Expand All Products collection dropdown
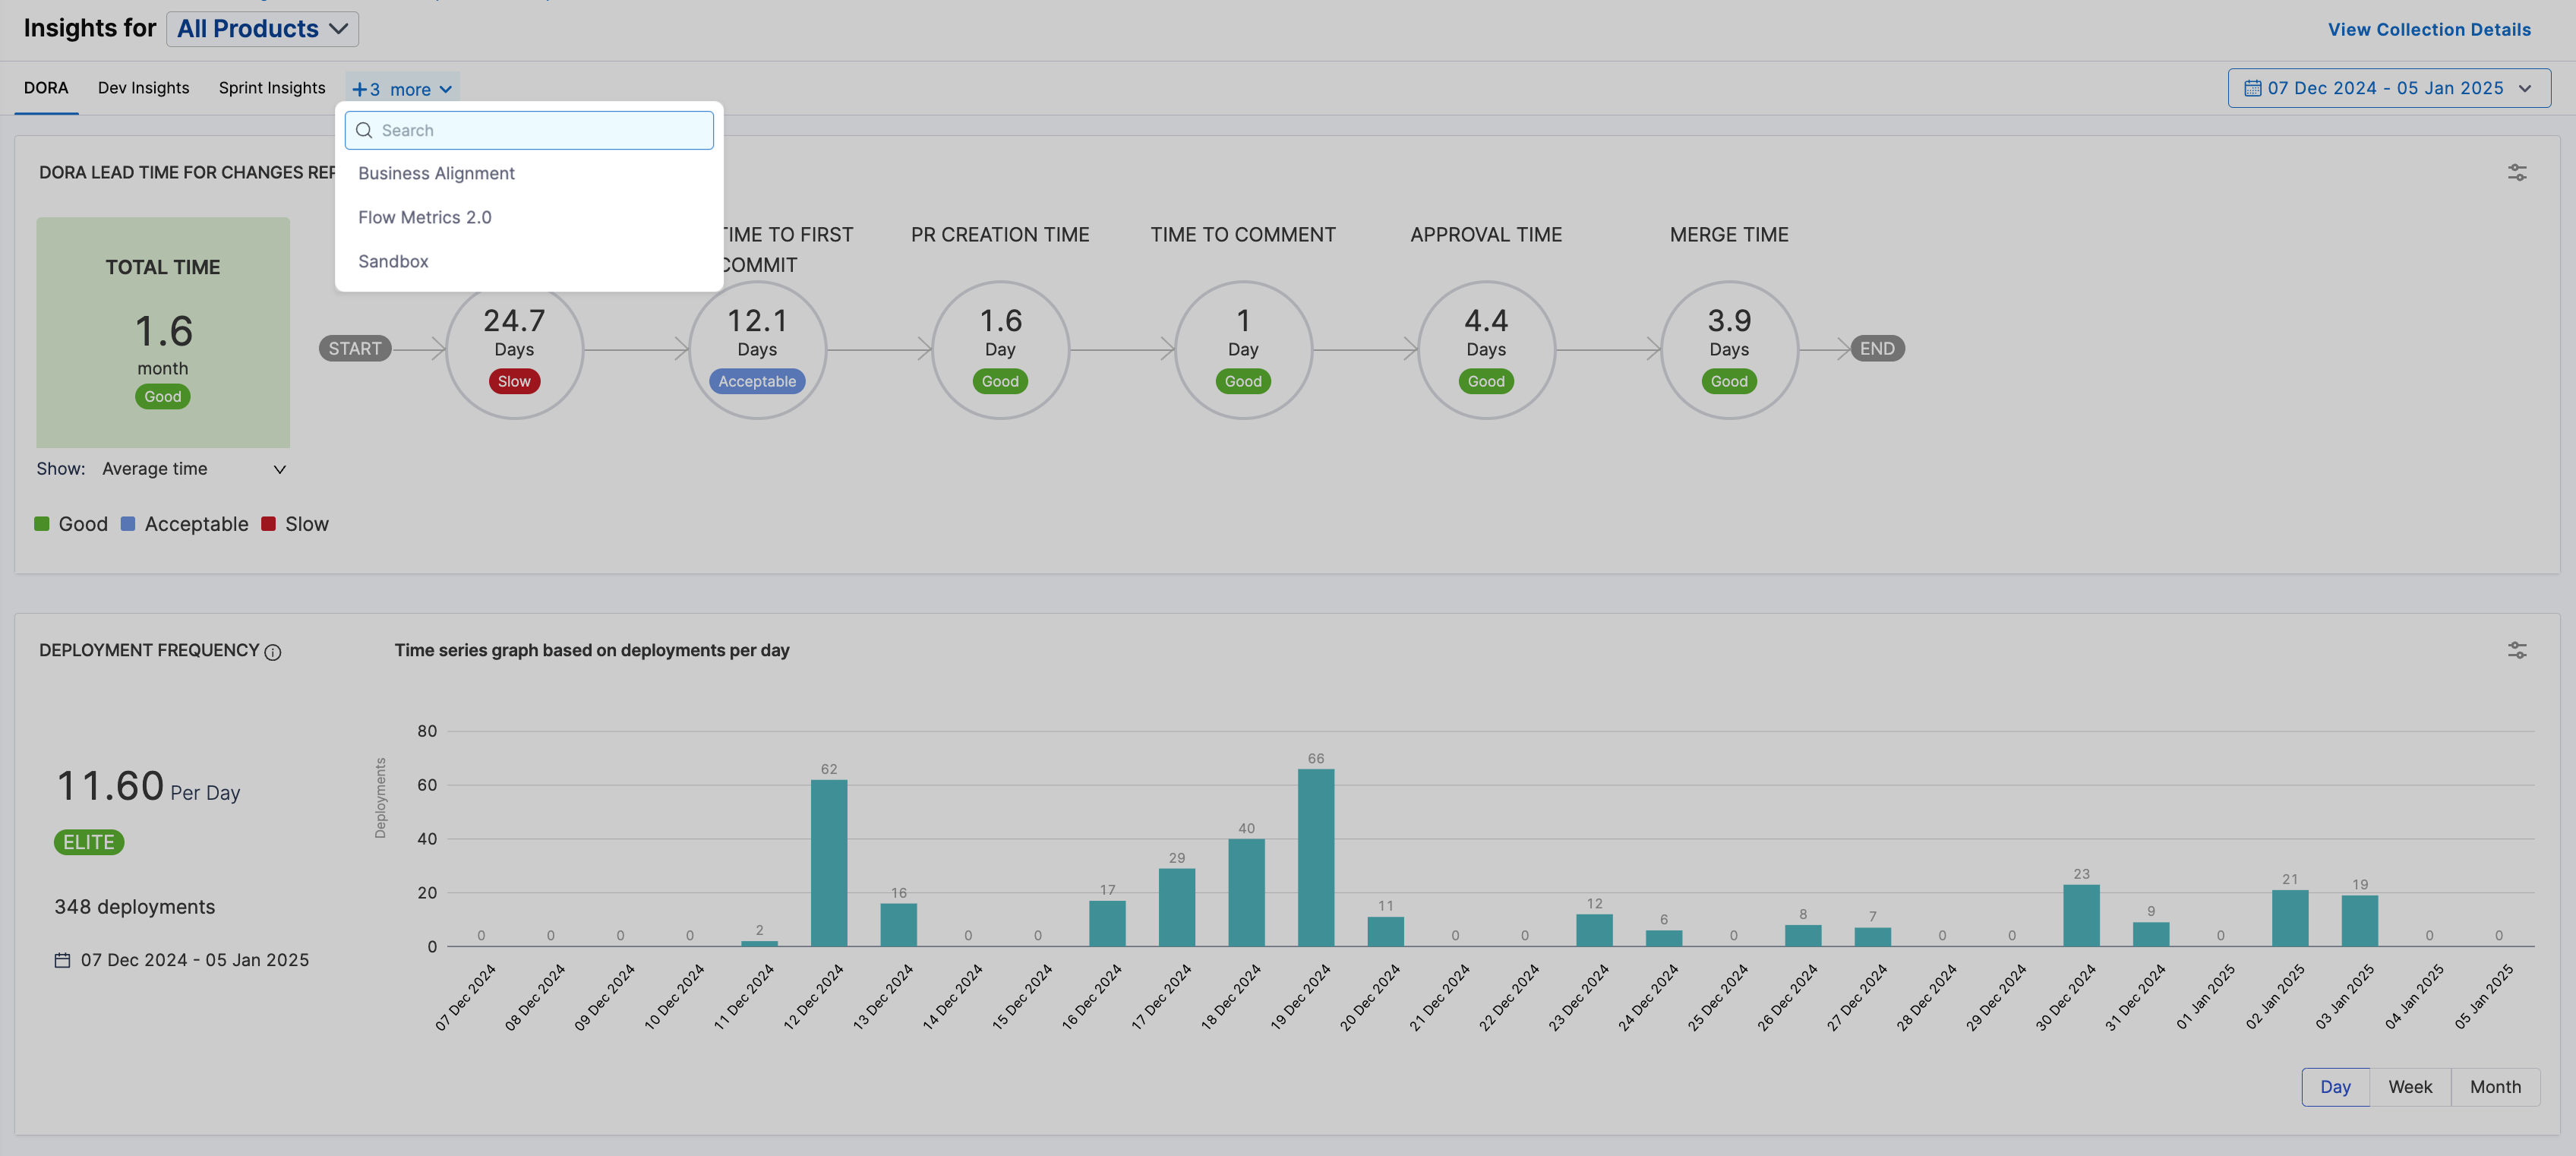The width and height of the screenshot is (2576, 1156). pyautogui.click(x=262, y=29)
